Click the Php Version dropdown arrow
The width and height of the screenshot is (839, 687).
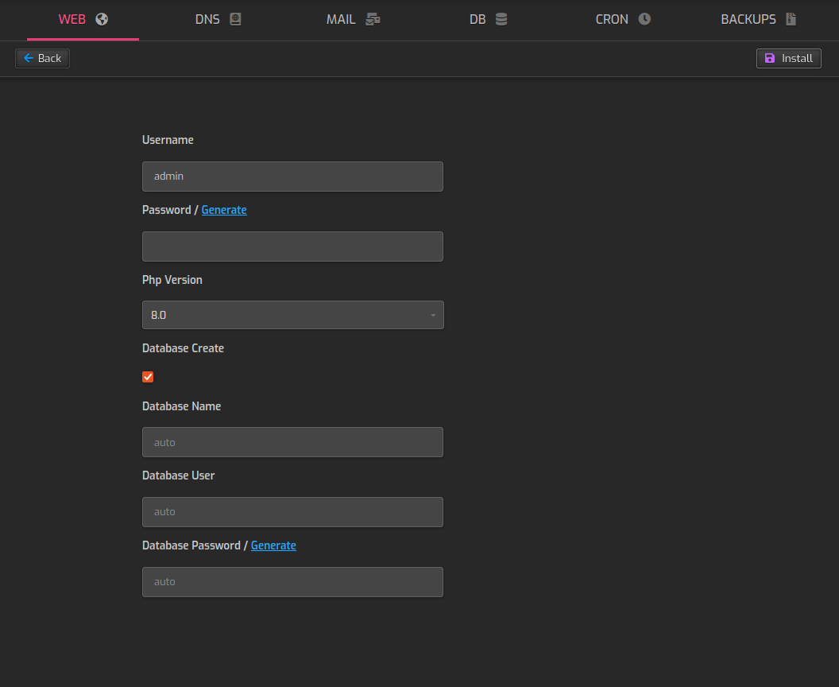point(433,316)
